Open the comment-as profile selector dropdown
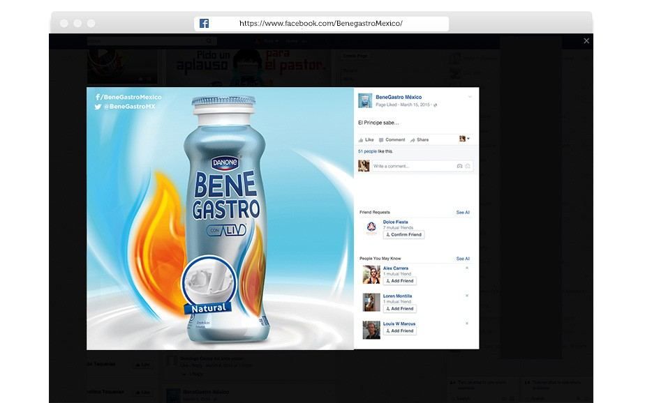 [x=464, y=139]
